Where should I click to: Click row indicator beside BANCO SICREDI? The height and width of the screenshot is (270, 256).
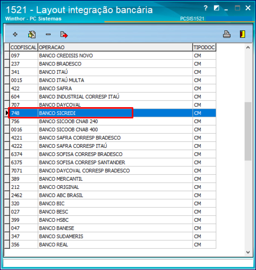pos(7,113)
